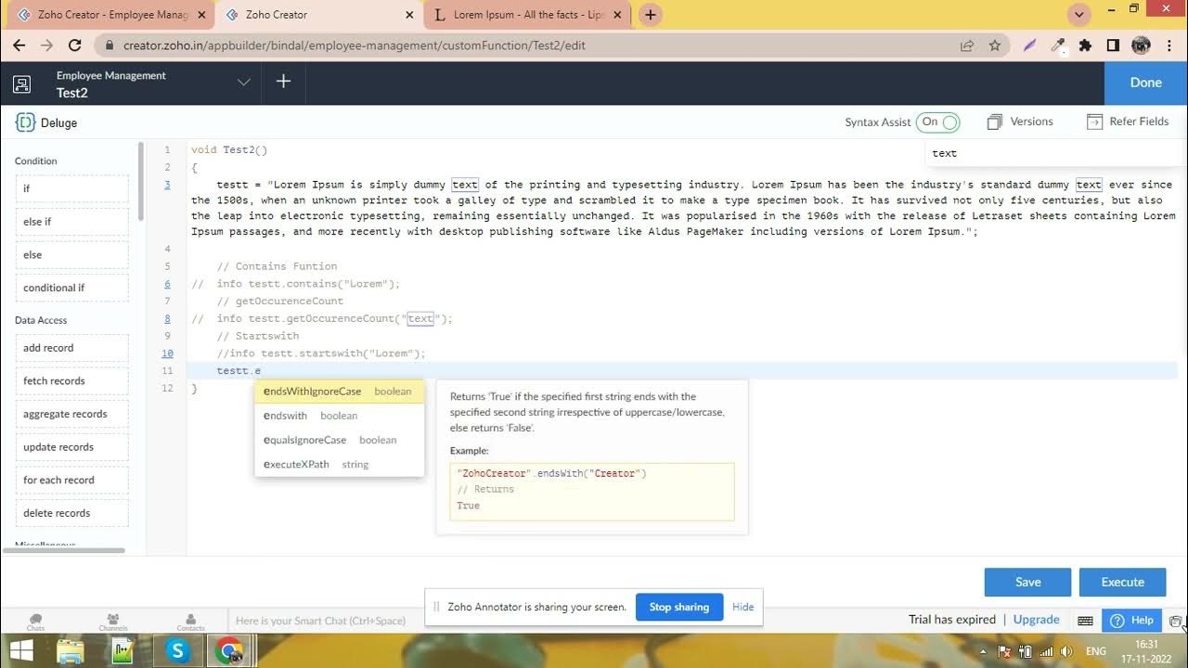1188x668 pixels.
Task: Click line number 10 in gutter
Action: tap(167, 353)
